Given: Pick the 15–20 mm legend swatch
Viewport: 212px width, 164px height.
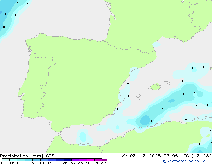Looking at the screenshot, I should [52, 160].
